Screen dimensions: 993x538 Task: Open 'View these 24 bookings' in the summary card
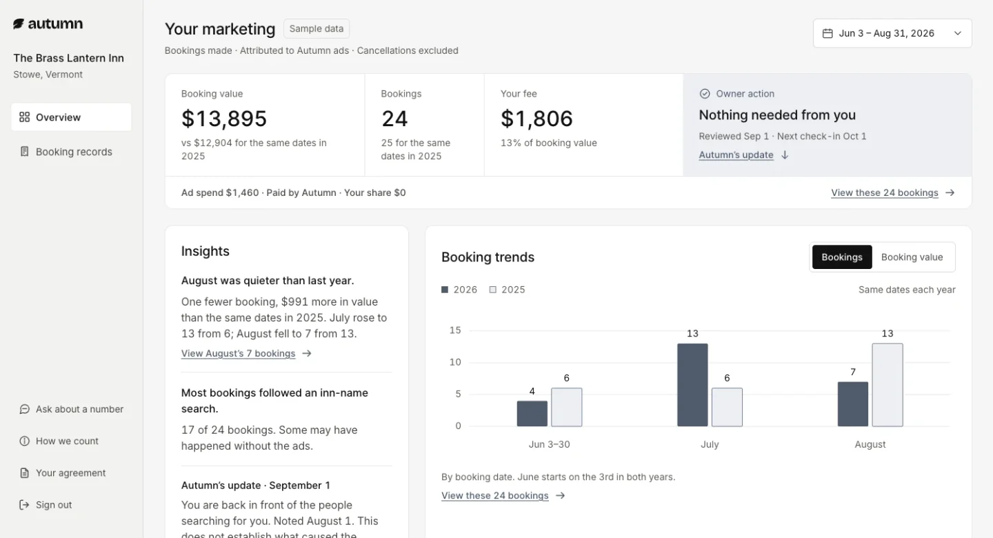tap(885, 193)
